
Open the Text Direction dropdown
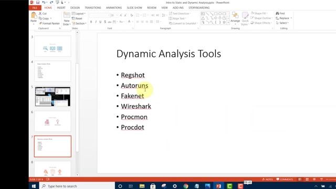[x=180, y=14]
